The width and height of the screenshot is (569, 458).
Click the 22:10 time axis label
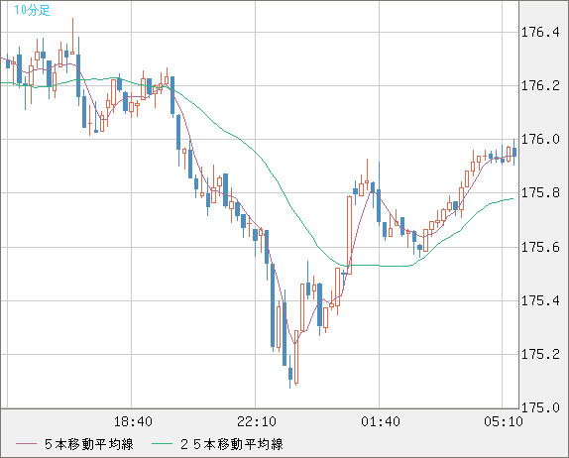[257, 421]
